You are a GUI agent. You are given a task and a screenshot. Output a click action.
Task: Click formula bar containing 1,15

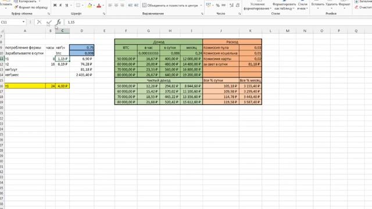coord(219,22)
